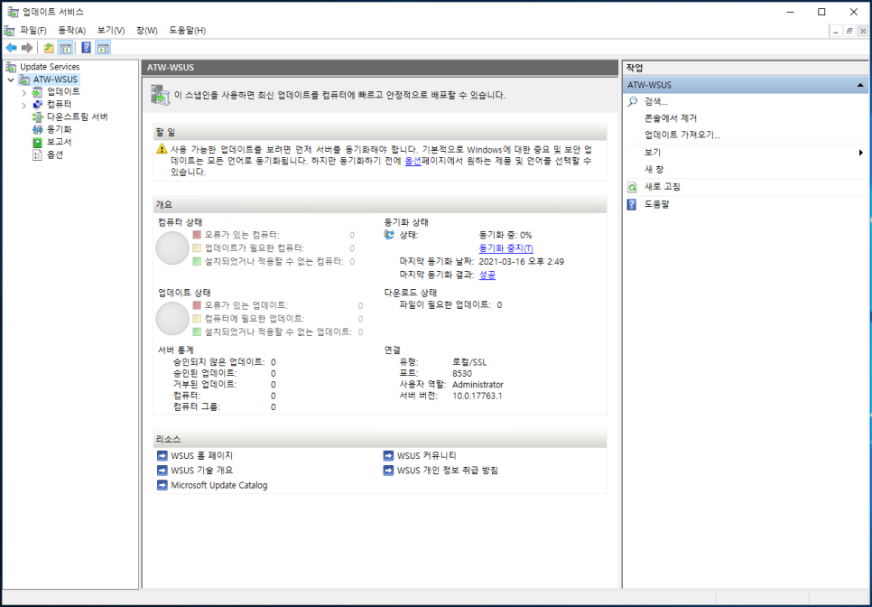The width and height of the screenshot is (872, 607).
Task: Open the 도움말(H) menu
Action: [x=188, y=30]
